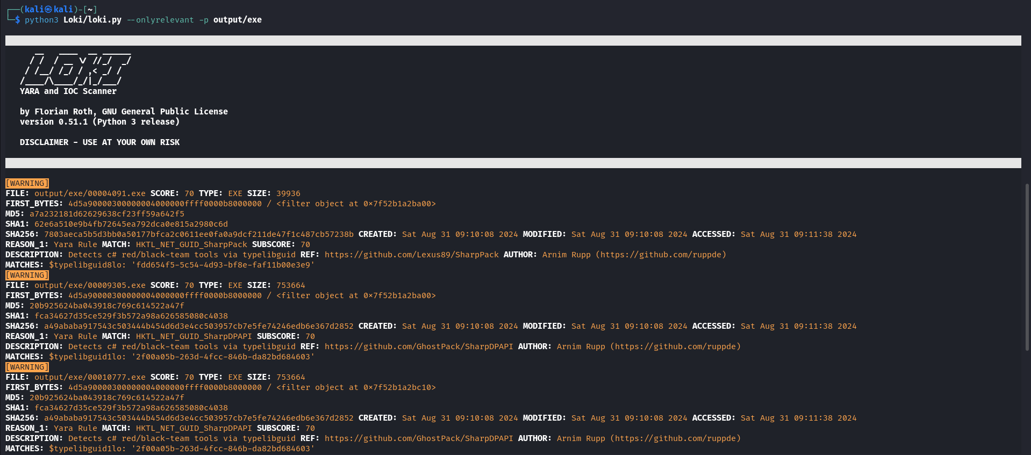Image resolution: width=1031 pixels, height=455 pixels.
Task: Click FIRST_BYTES value in 00004091.exe entry
Action: (x=165, y=204)
